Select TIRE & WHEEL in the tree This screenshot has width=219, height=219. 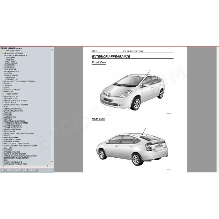click(x=10, y=131)
